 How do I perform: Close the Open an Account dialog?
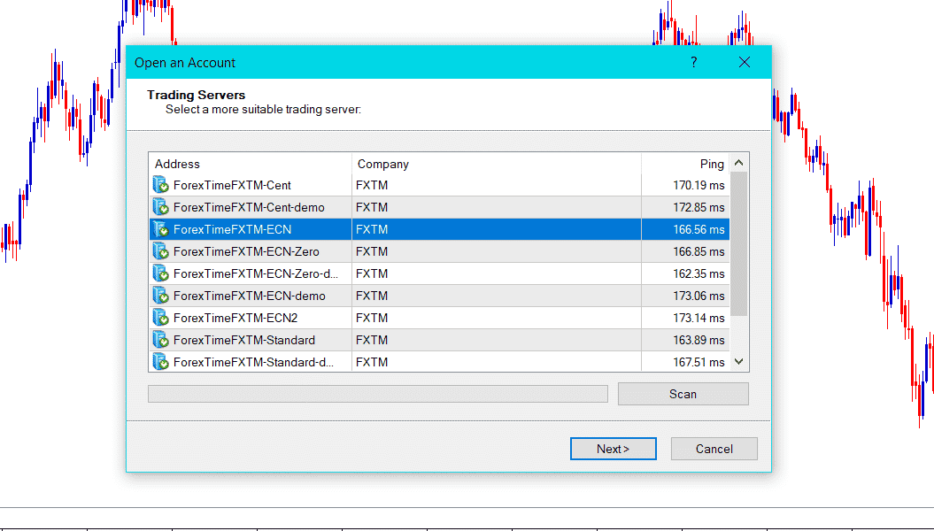[745, 63]
